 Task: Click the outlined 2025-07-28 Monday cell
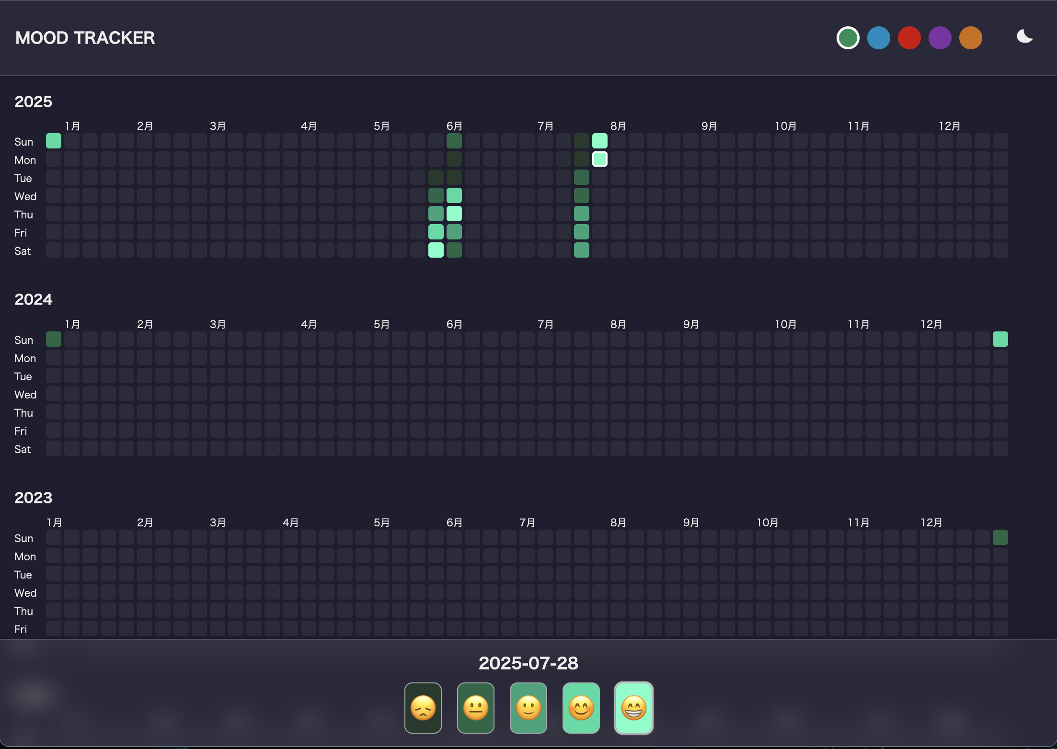pos(600,159)
